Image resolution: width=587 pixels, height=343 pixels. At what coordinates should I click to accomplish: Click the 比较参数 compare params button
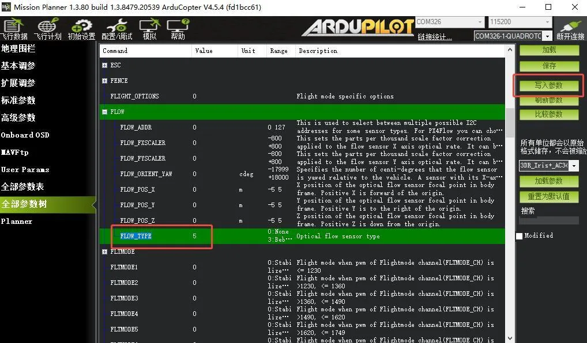[549, 115]
